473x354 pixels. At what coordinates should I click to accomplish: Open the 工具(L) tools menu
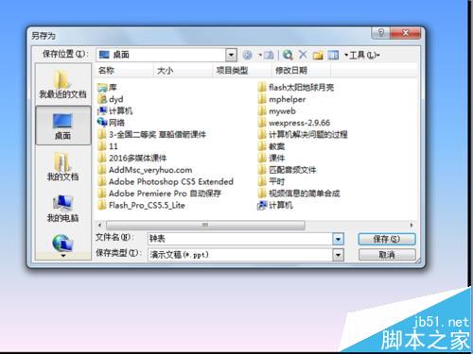[363, 56]
